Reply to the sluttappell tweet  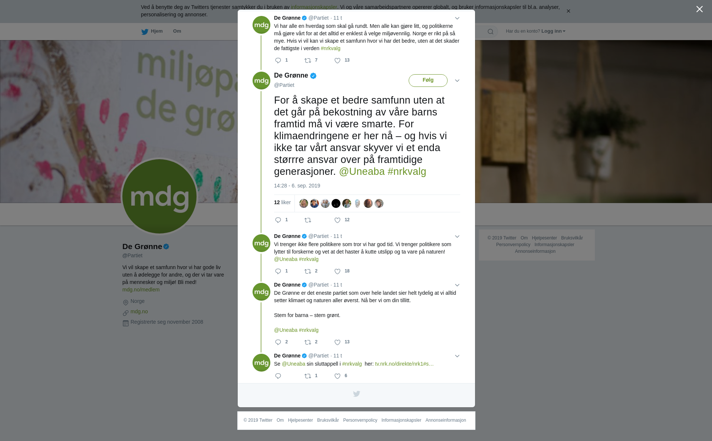pos(278,376)
